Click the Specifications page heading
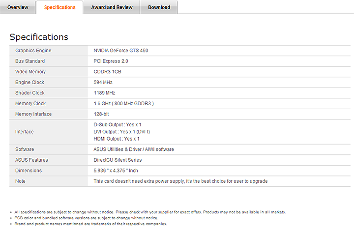The image size is (354, 233). coord(39,37)
